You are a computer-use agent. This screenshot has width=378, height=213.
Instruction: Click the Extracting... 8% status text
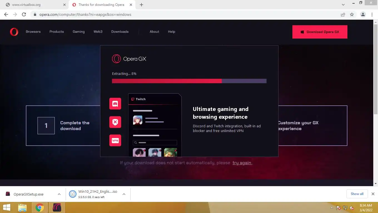(124, 74)
